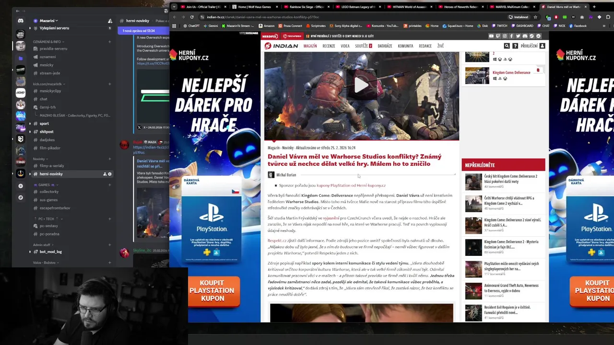614x345 pixels.
Task: Open ŽIVĚ menu item
Action: pos(440,46)
